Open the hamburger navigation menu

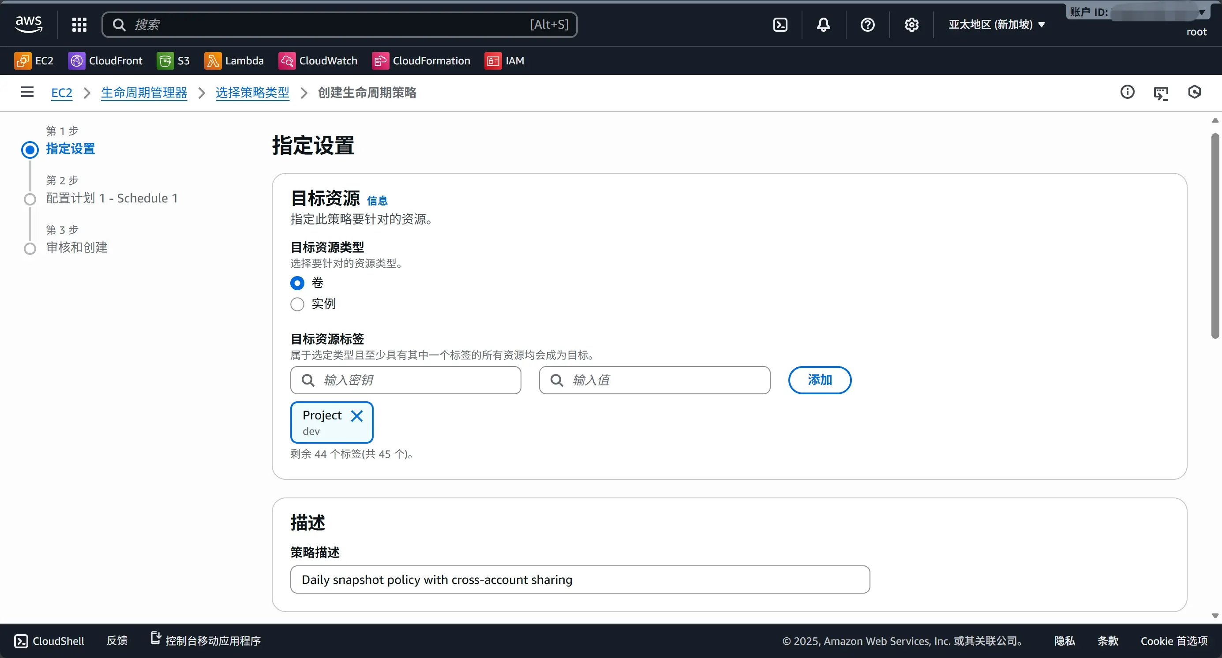[x=27, y=93]
